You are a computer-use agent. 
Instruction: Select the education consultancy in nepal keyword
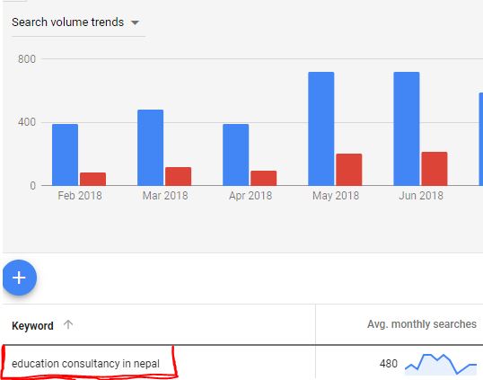tap(85, 364)
